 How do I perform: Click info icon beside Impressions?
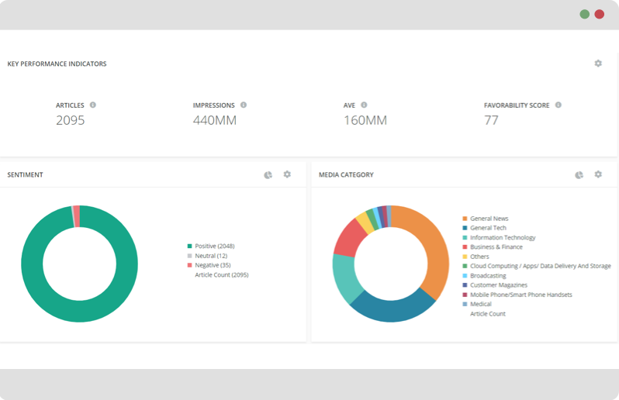click(x=244, y=105)
